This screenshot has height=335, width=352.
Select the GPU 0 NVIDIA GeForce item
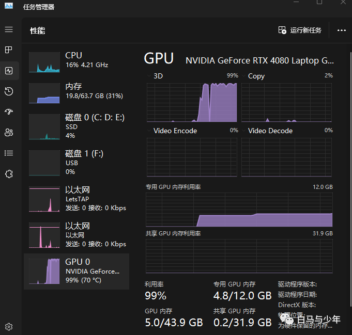tap(76, 272)
